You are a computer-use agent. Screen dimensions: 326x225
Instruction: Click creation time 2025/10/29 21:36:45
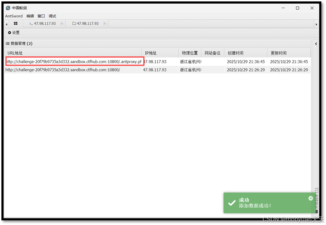246,62
